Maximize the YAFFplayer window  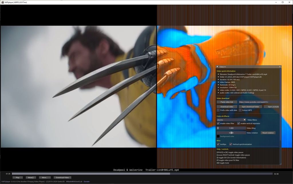[x=282, y=2]
